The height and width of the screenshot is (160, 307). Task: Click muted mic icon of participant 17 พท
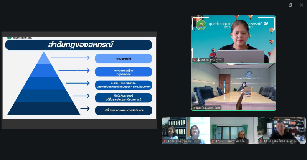[212, 141]
